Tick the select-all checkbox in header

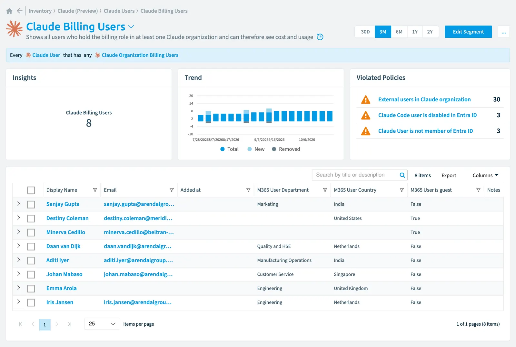[x=31, y=190]
